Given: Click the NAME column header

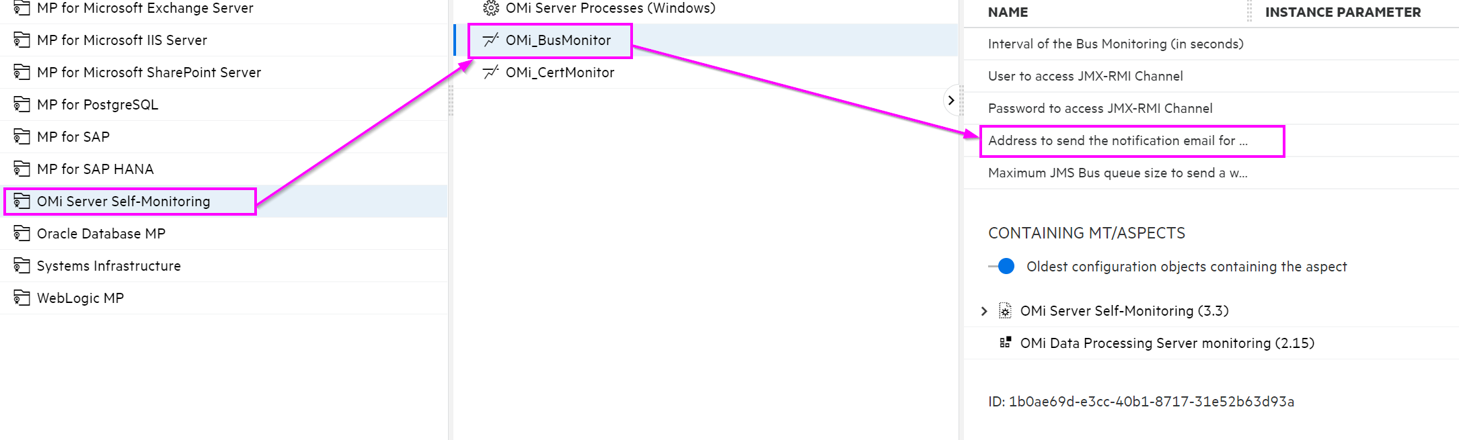Looking at the screenshot, I should (1008, 12).
